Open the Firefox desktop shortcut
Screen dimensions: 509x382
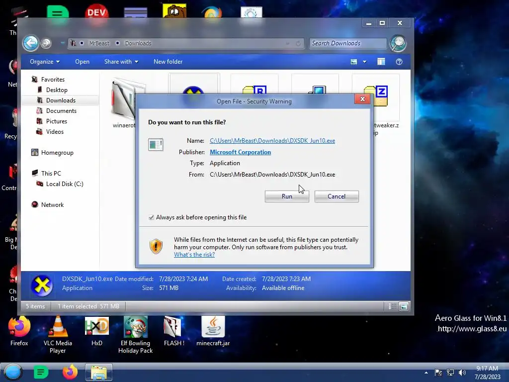pyautogui.click(x=19, y=331)
